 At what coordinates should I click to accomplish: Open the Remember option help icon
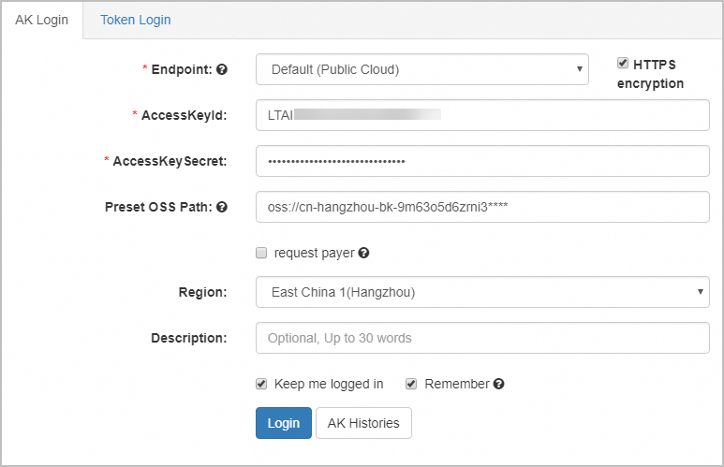498,384
